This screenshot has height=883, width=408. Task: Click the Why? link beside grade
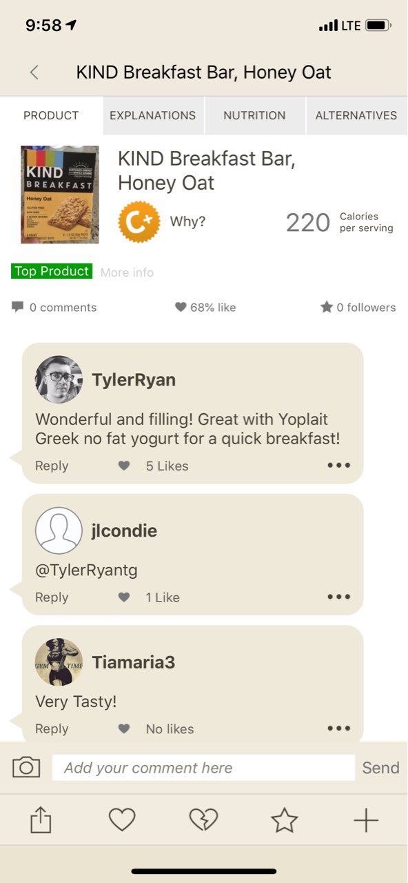pyautogui.click(x=187, y=222)
